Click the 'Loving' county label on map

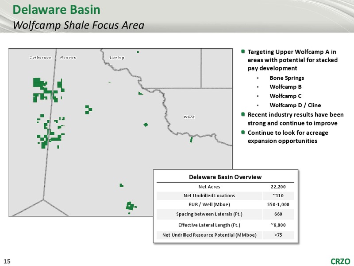pos(117,58)
